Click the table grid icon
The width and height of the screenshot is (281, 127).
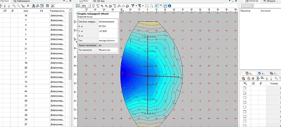coord(47,6)
